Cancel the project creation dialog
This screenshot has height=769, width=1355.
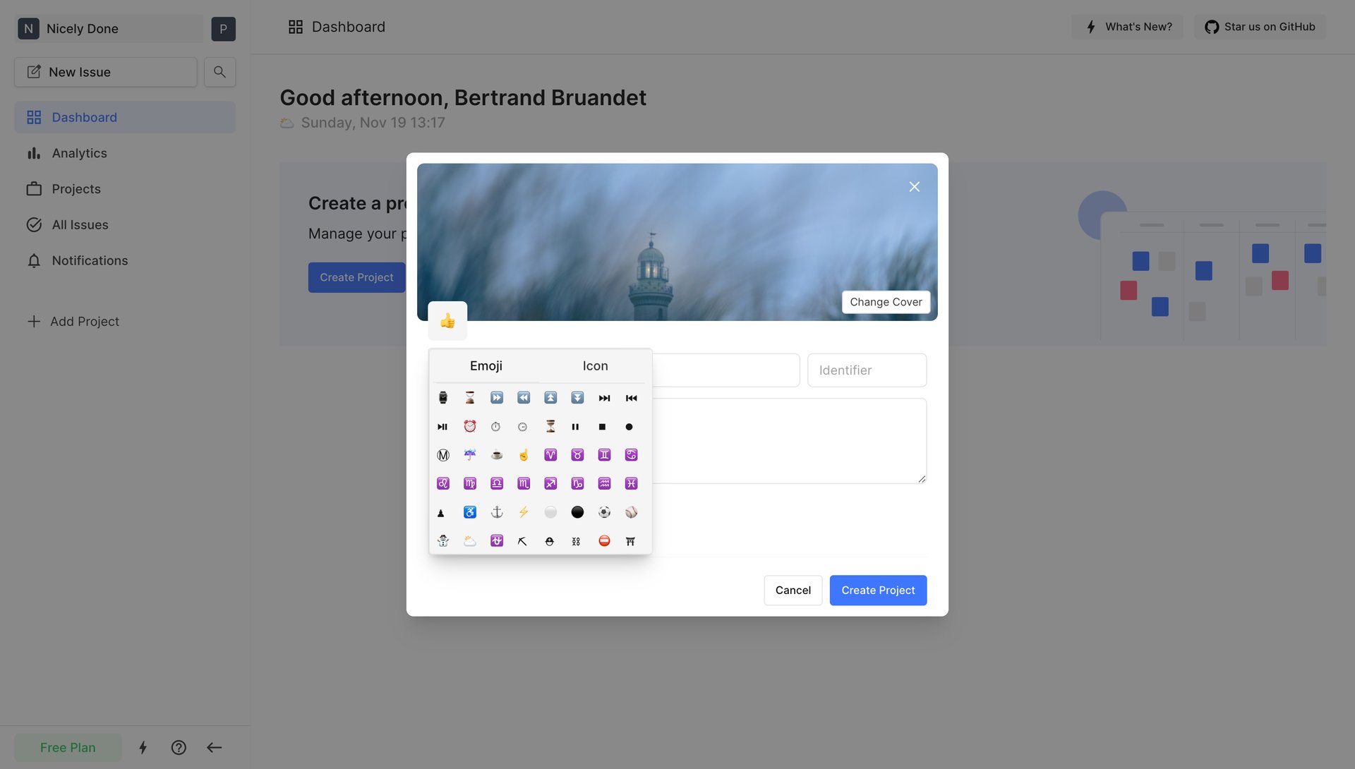(793, 591)
